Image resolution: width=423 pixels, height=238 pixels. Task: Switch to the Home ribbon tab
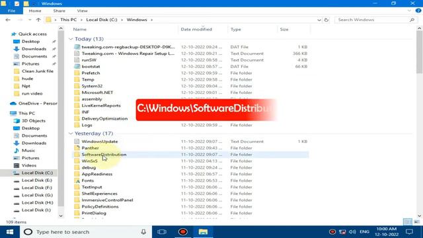pos(35,11)
